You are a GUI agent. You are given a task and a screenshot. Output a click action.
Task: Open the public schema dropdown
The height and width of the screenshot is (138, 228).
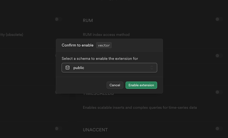(x=109, y=68)
